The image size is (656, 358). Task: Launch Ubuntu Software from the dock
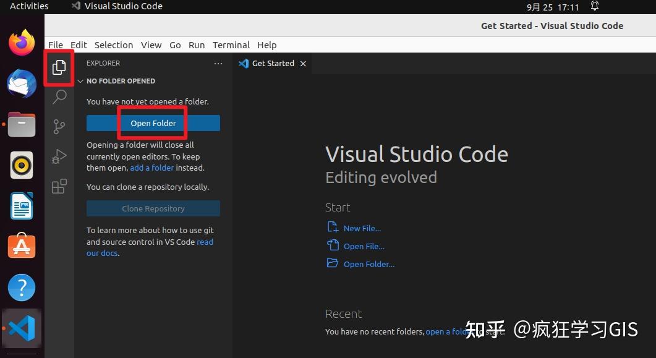22,245
